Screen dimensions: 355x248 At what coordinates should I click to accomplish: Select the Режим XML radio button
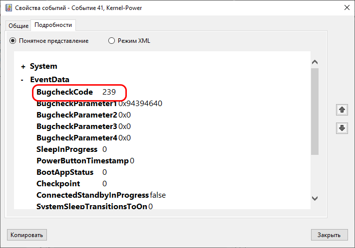pos(111,41)
